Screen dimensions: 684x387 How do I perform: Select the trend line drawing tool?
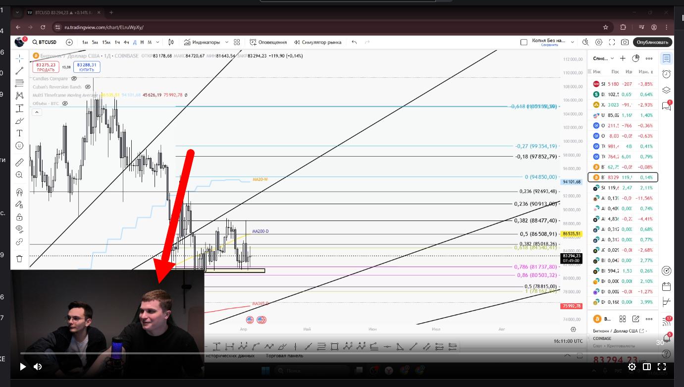(x=19, y=71)
